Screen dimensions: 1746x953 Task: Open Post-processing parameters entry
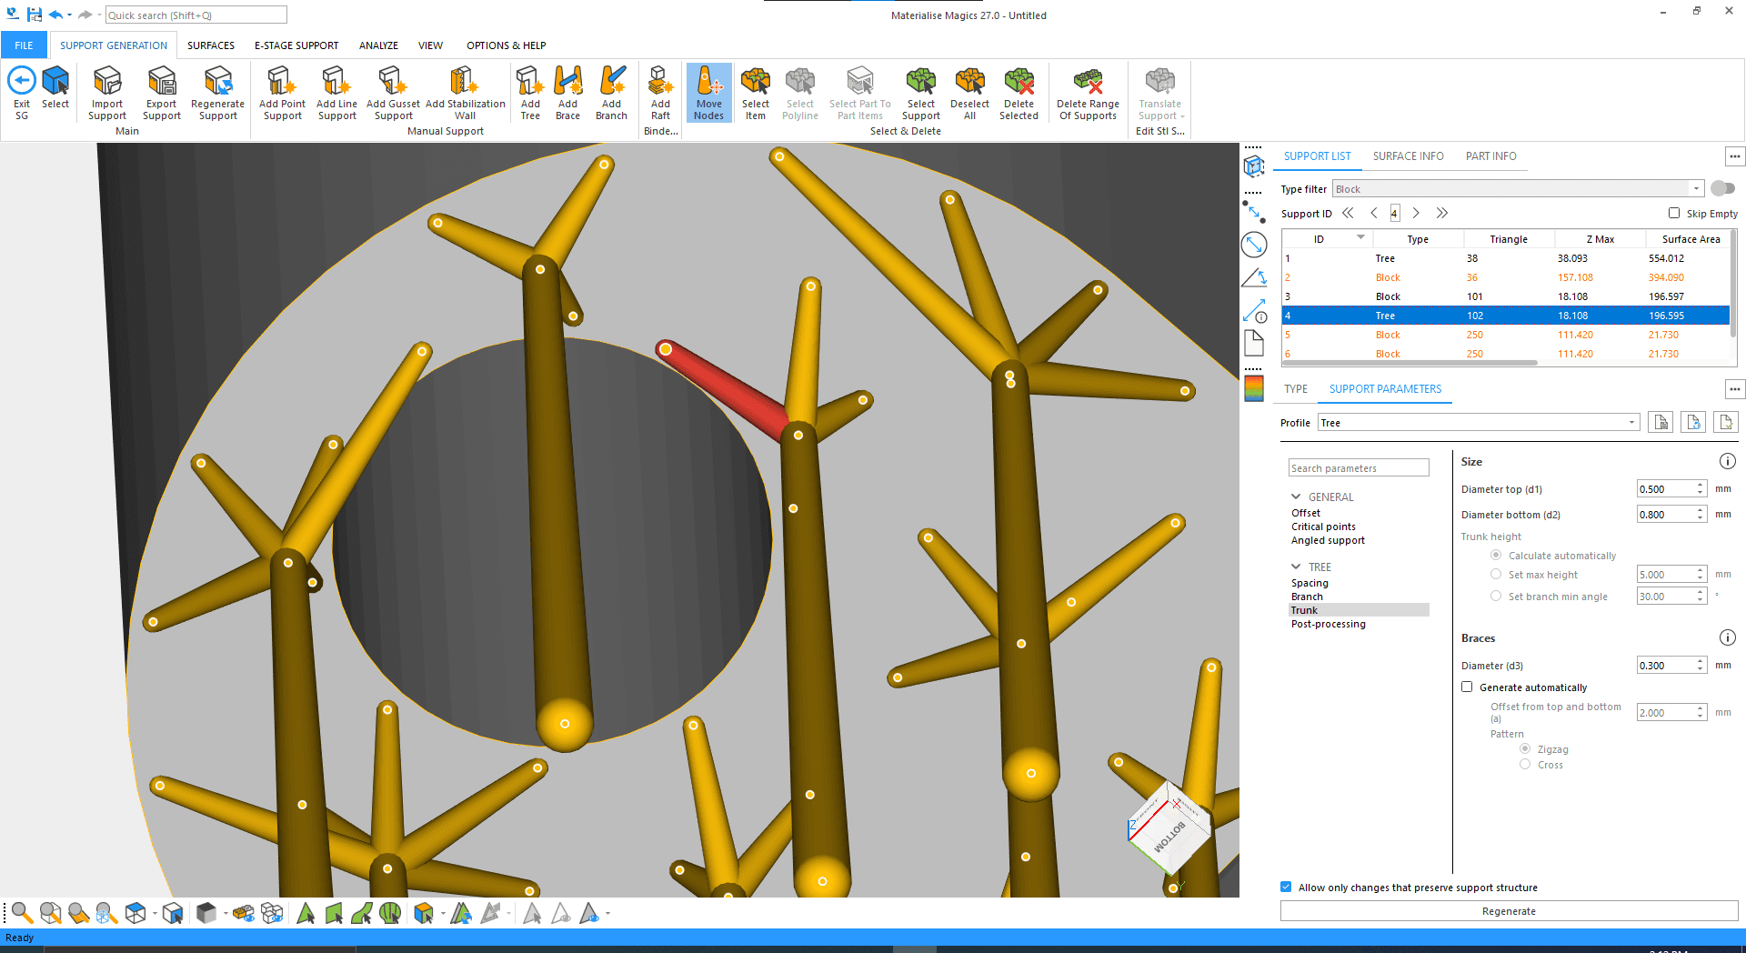click(x=1328, y=624)
